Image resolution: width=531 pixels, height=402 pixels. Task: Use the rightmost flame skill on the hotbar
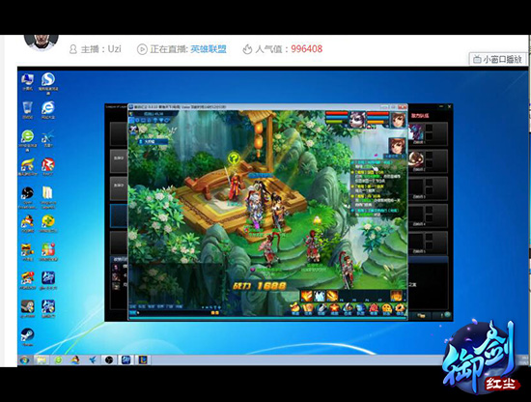pyautogui.click(x=396, y=296)
